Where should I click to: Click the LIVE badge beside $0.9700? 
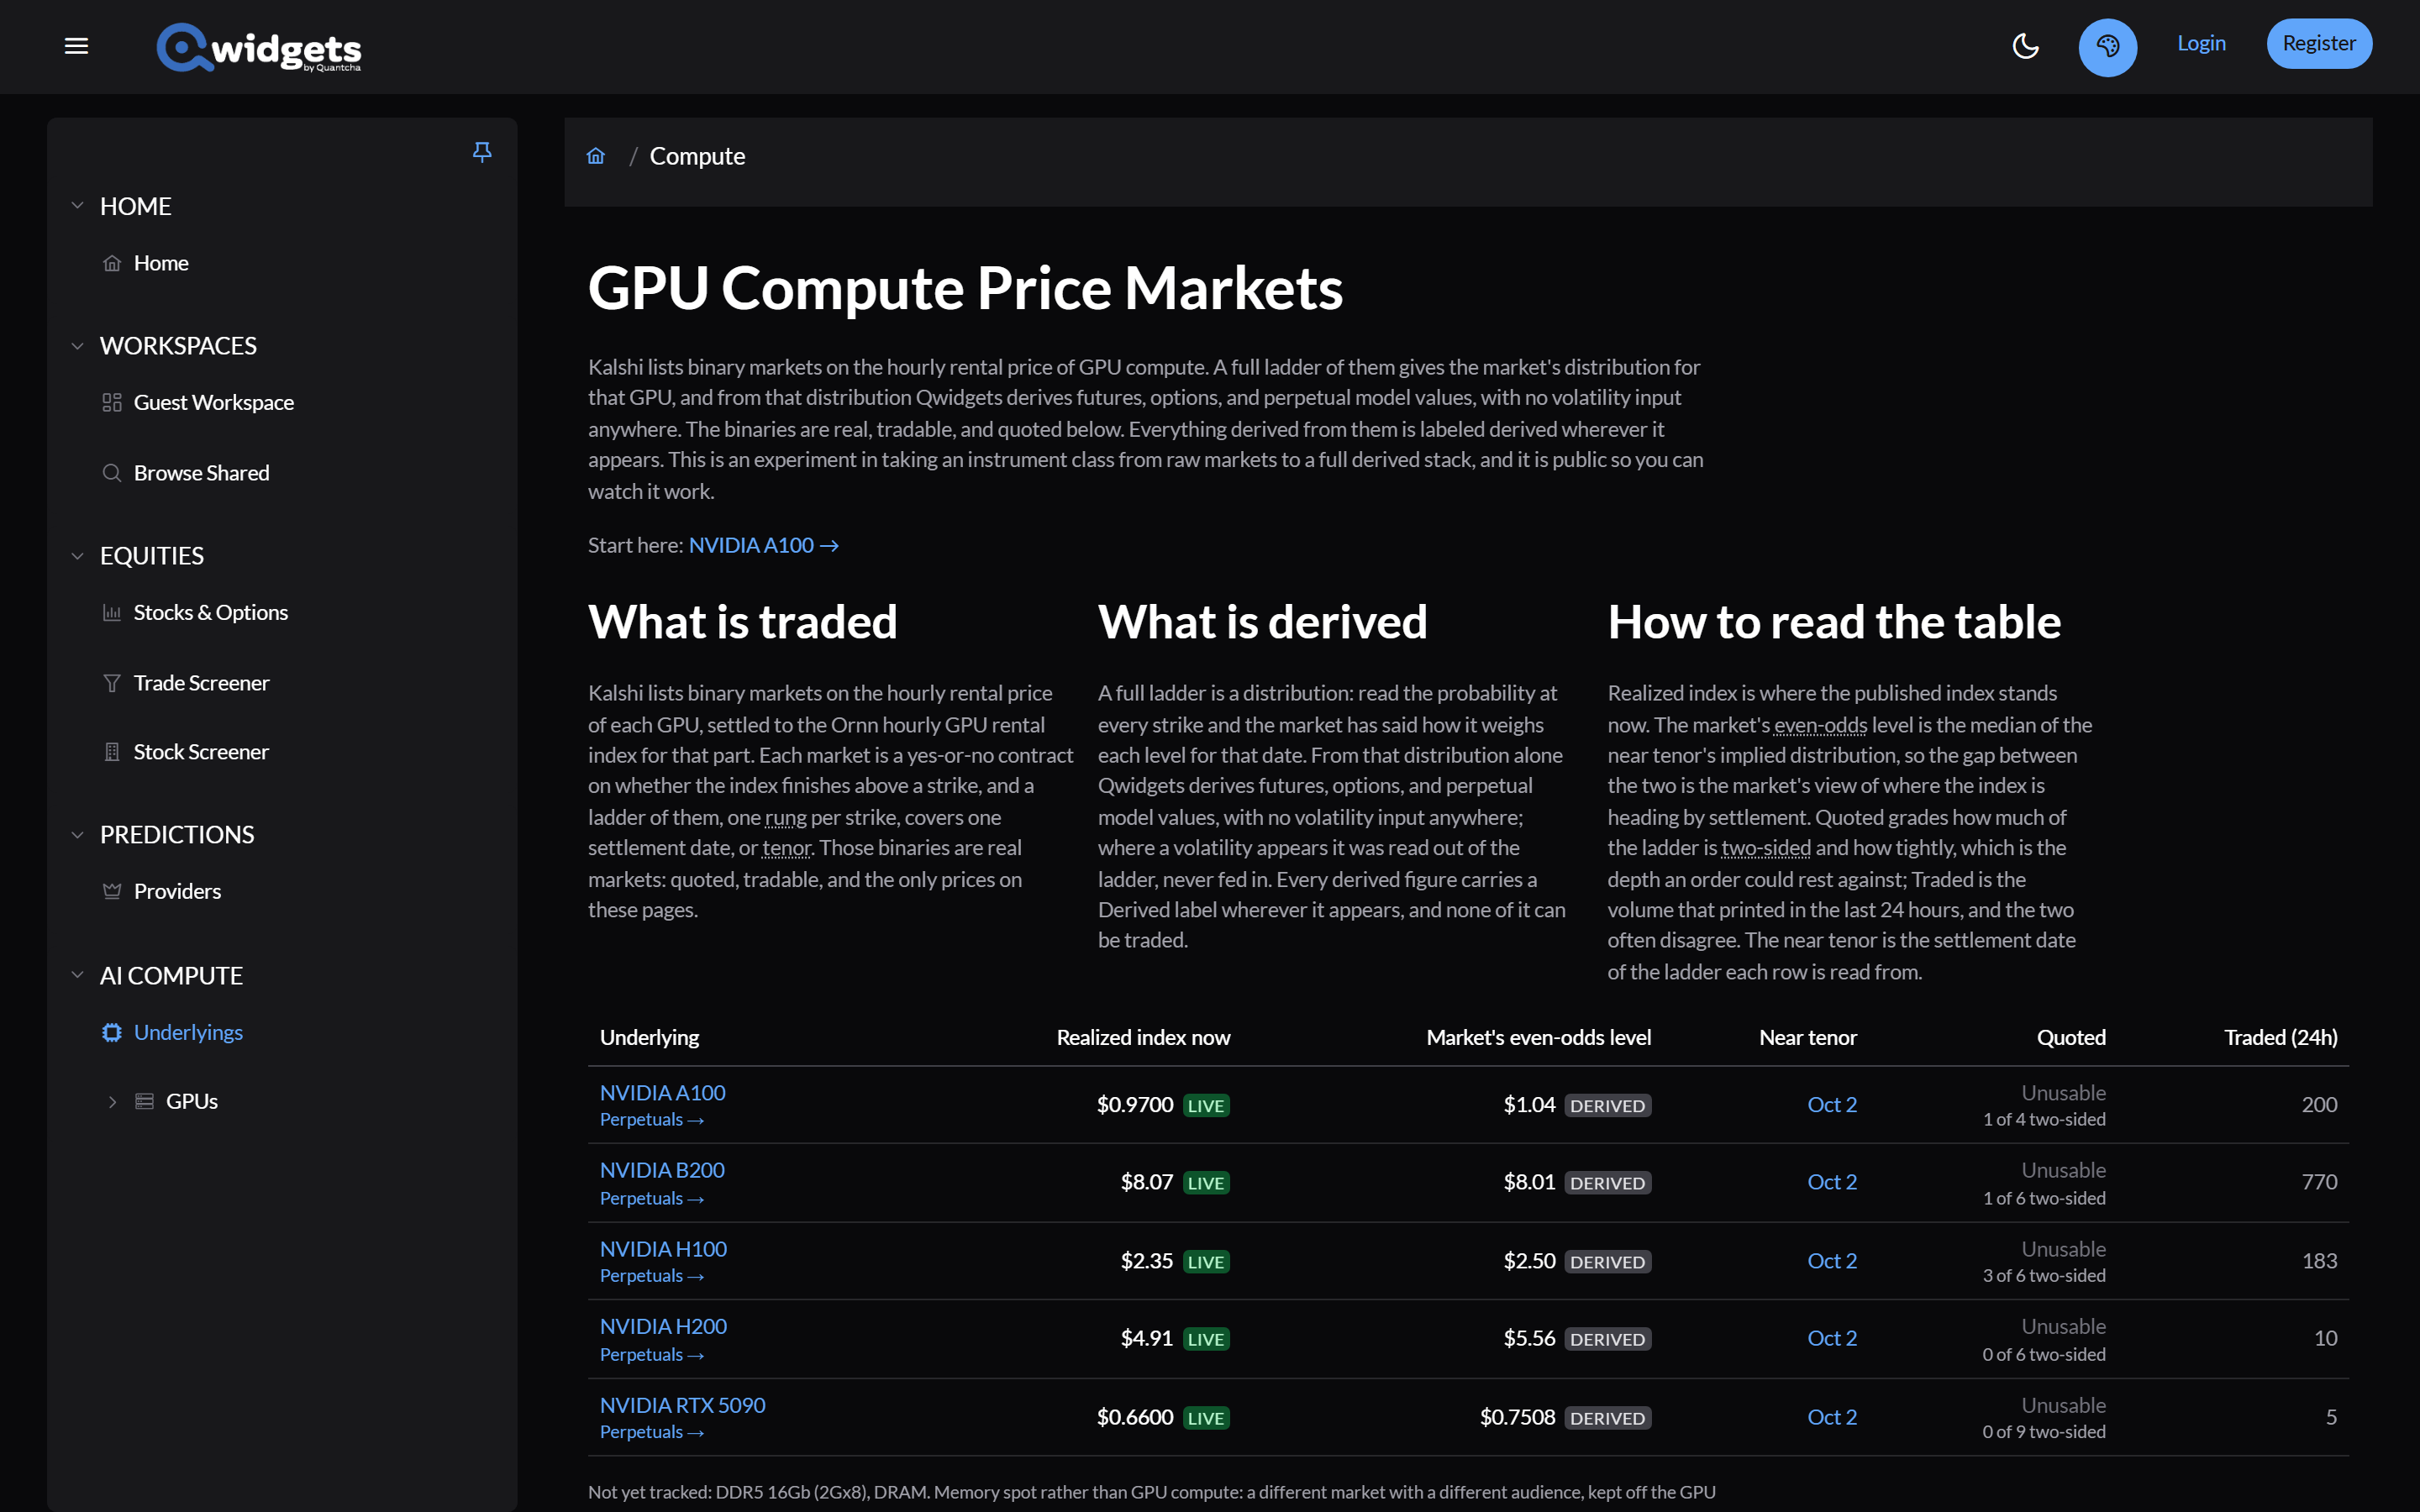tap(1205, 1106)
